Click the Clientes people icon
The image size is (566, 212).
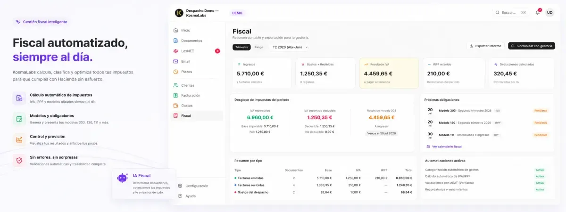pos(175,85)
